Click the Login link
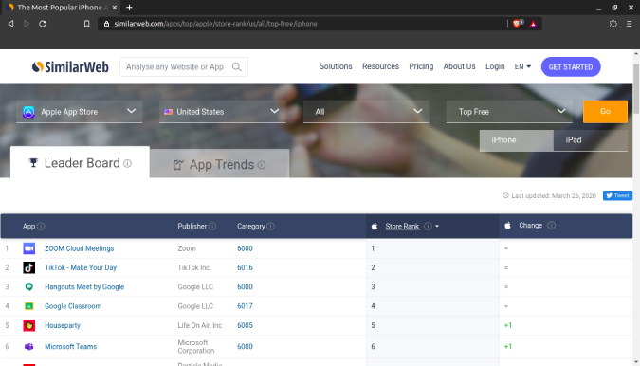The image size is (640, 366). click(495, 66)
